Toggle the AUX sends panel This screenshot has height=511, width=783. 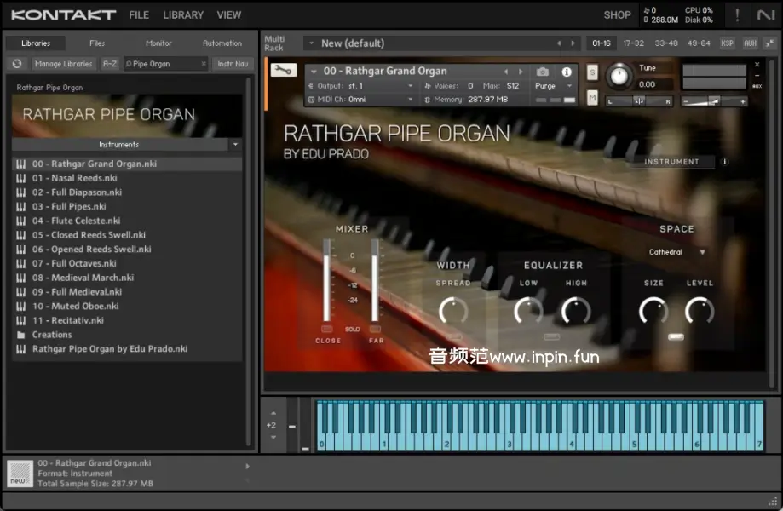[x=750, y=43]
